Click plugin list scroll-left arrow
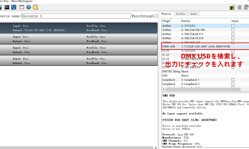Screen dimensions: 249x149 (x=164, y=89)
